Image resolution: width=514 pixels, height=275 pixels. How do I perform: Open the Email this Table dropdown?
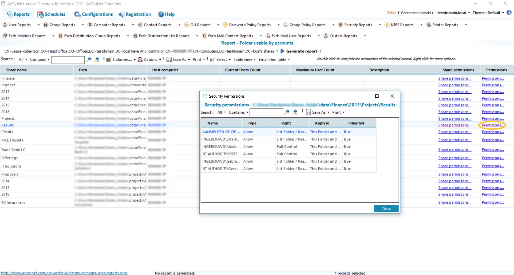click(x=274, y=59)
